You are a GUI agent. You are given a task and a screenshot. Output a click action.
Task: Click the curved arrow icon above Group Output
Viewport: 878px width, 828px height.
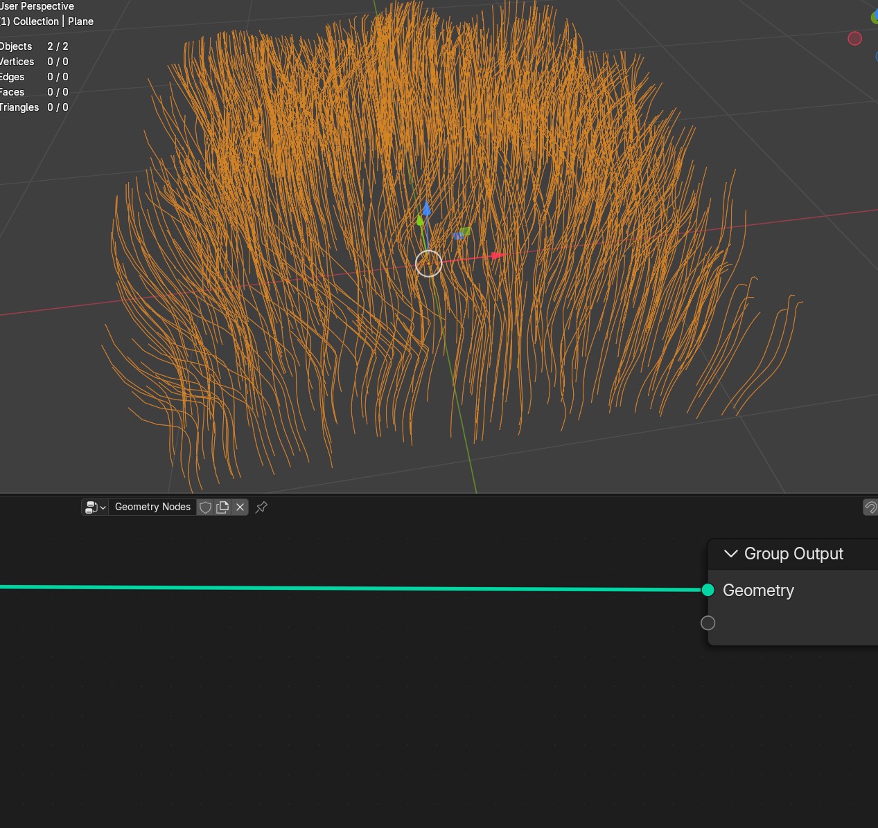[870, 507]
